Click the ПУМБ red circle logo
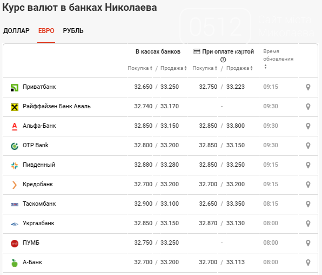Image resolution: width=322 pixels, height=275 pixels. click(15, 243)
